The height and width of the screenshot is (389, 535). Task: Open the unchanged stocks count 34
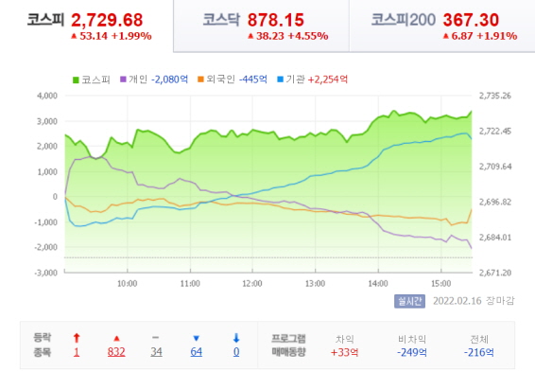click(x=156, y=352)
